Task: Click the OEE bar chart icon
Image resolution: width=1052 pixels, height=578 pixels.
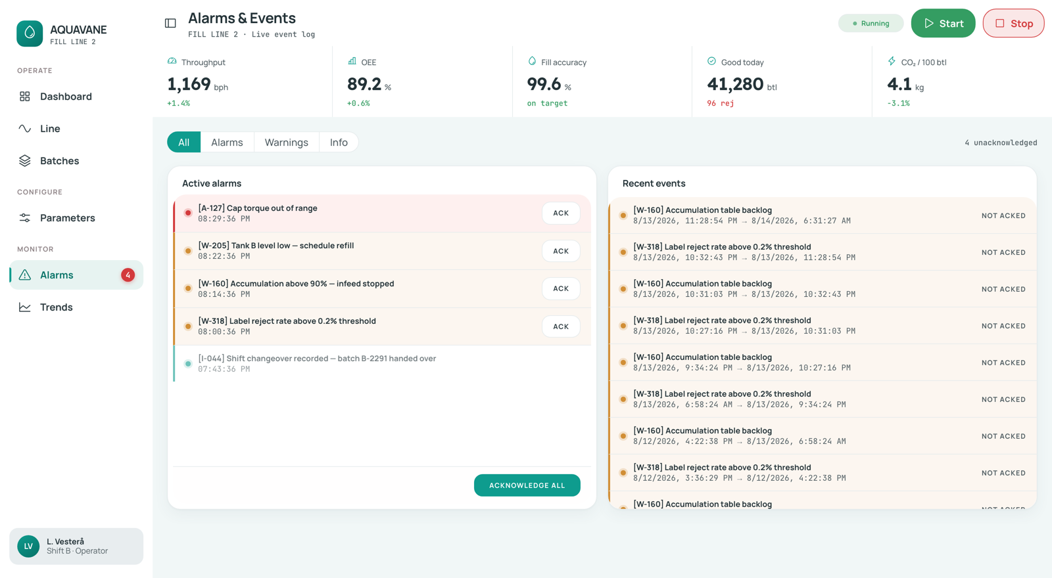Action: tap(352, 61)
